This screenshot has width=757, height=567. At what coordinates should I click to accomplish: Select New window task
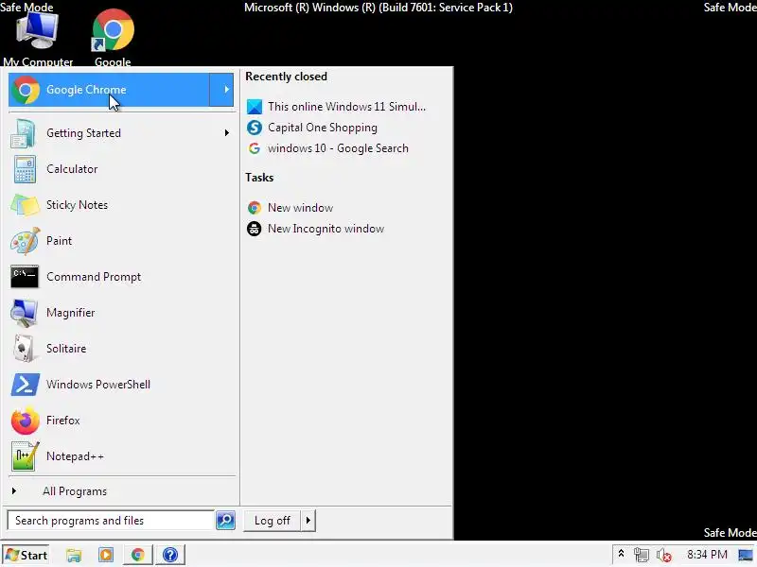point(290,208)
